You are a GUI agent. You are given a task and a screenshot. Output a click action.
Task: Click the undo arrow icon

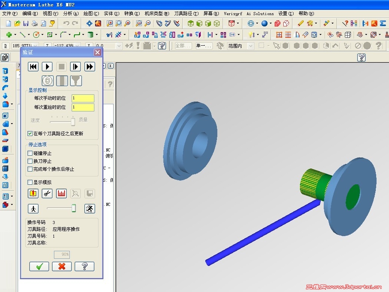pyautogui.click(x=66, y=23)
